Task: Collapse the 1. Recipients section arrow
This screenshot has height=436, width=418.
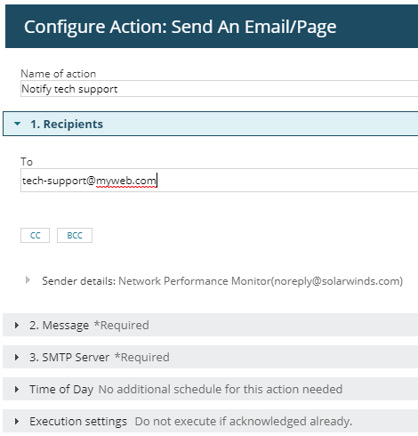Action: coord(18,124)
